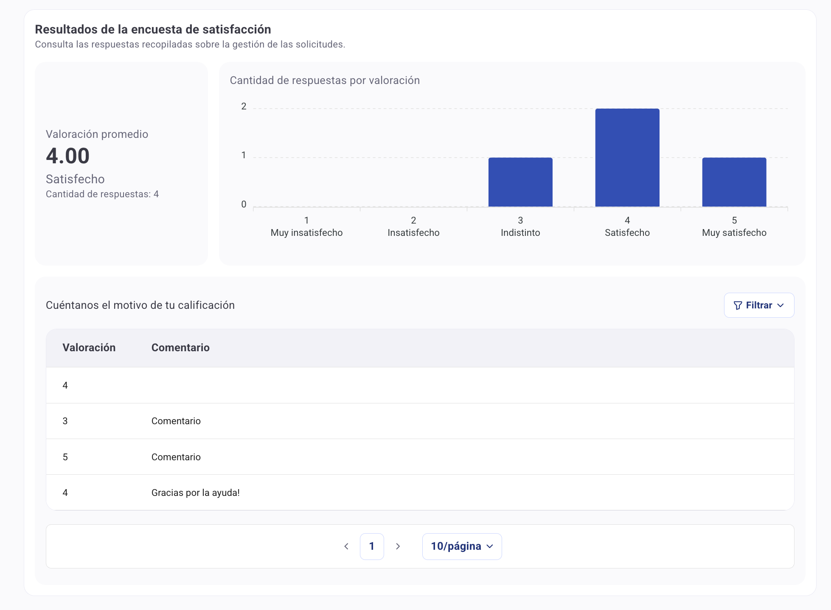Click the Indistinto bar in the chart

point(520,182)
